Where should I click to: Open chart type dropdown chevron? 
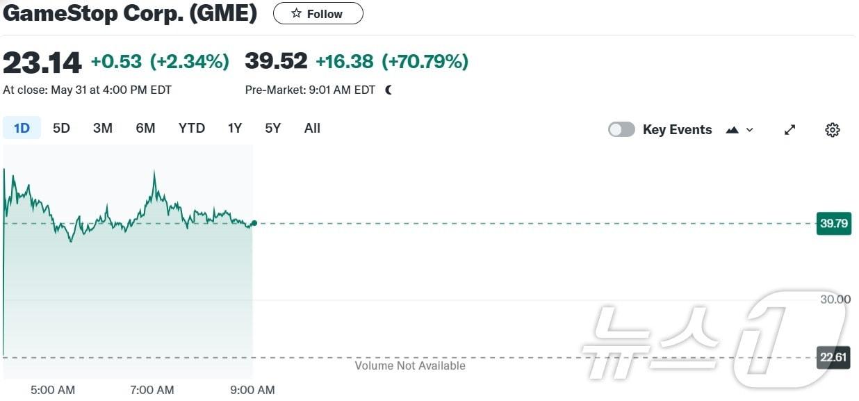pos(749,130)
